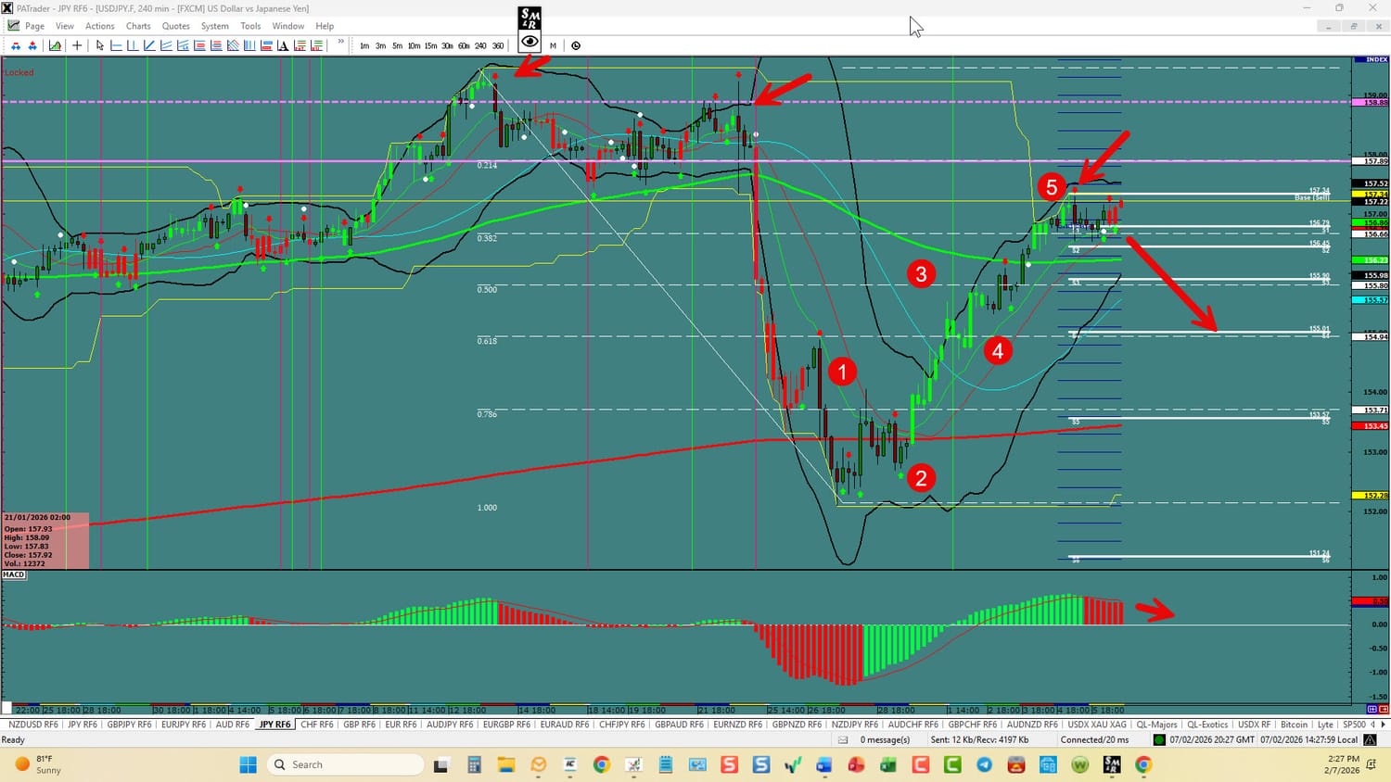The image size is (1391, 782).
Task: Click the taskbar Search box
Action: pyautogui.click(x=345, y=764)
